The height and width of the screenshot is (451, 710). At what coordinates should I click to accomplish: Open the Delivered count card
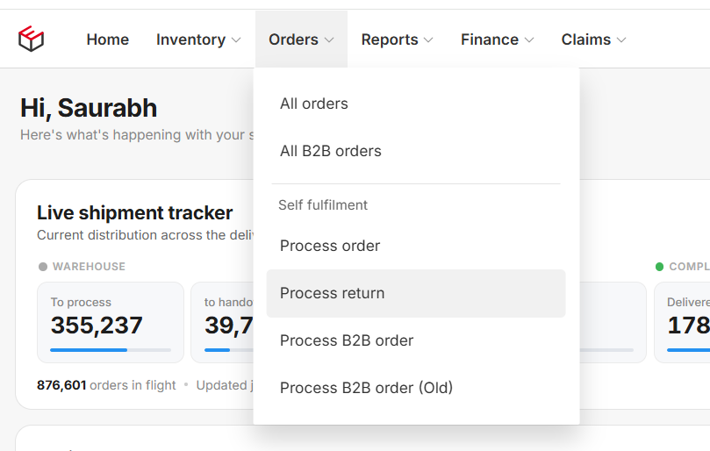tap(682, 322)
